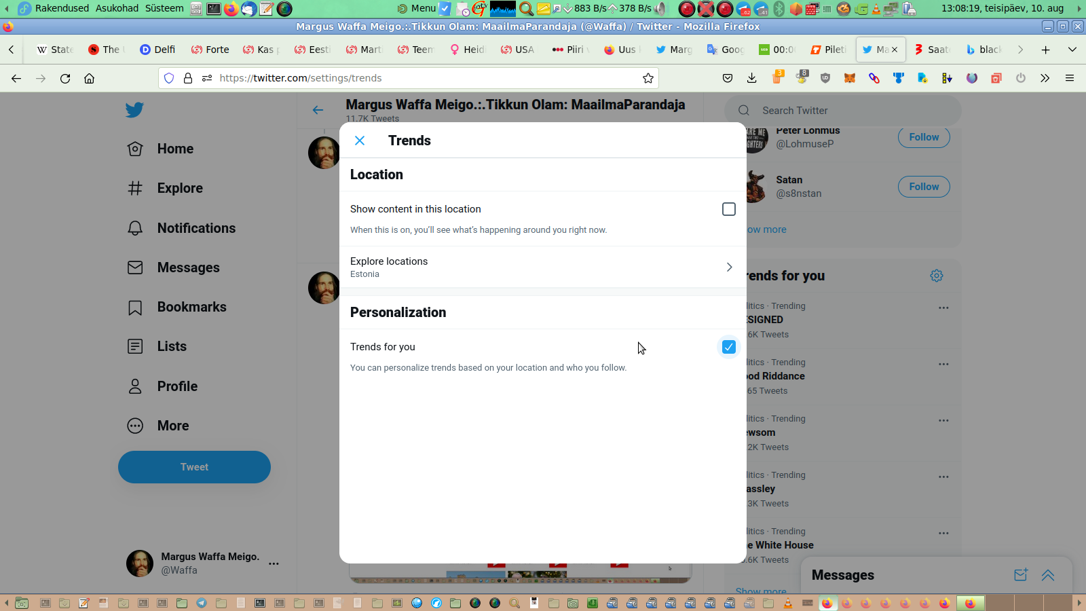
Task: Switch to the Delfi tab
Action: coord(157,50)
